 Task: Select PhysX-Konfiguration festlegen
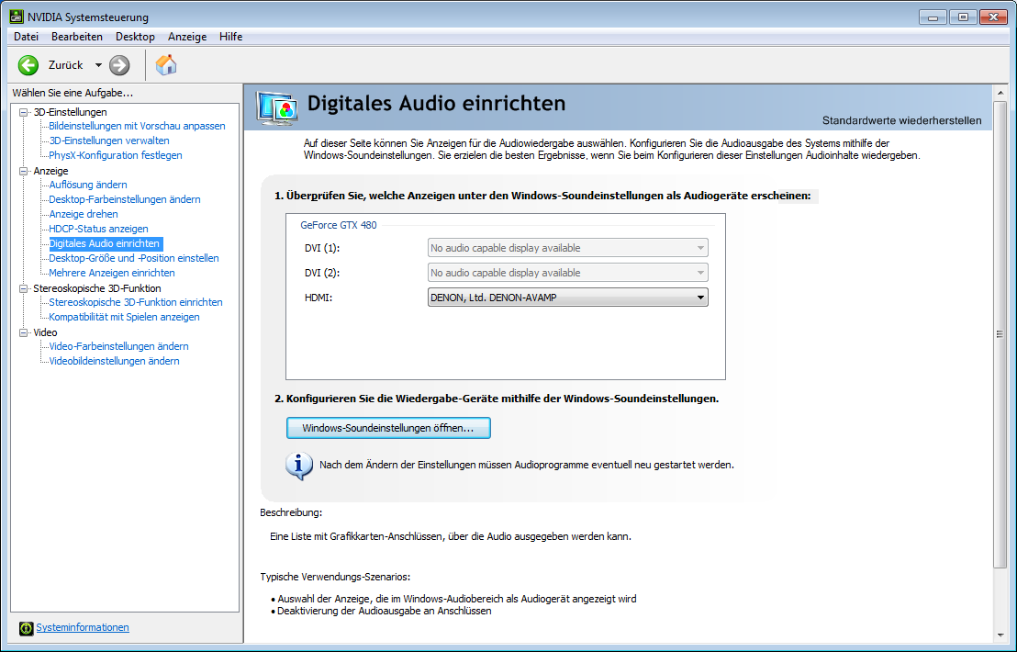116,155
